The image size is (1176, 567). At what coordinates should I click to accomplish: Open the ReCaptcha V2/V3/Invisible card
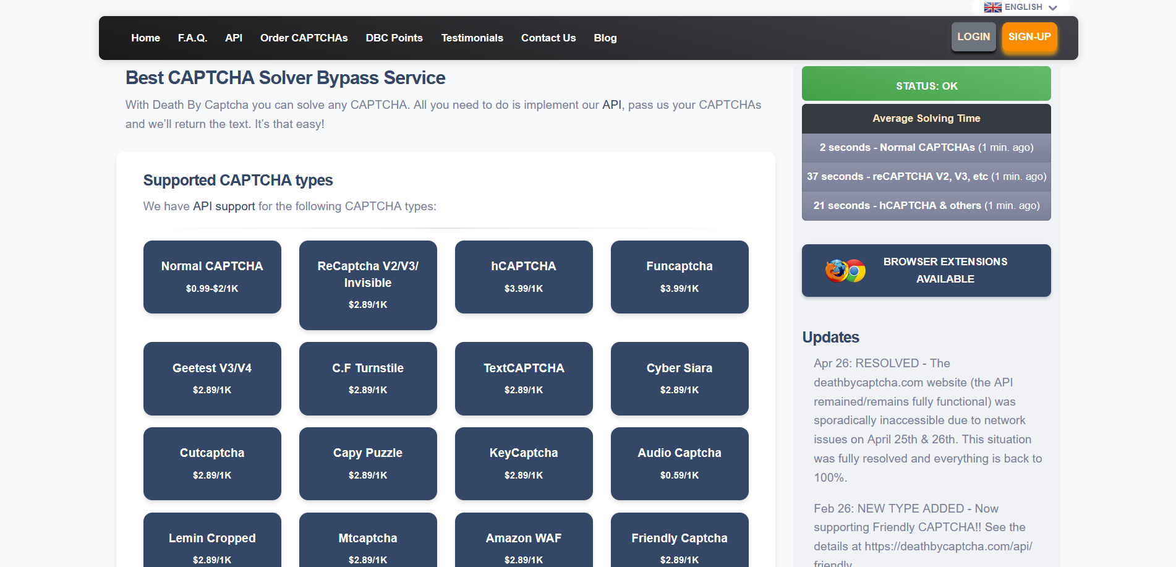pyautogui.click(x=368, y=284)
